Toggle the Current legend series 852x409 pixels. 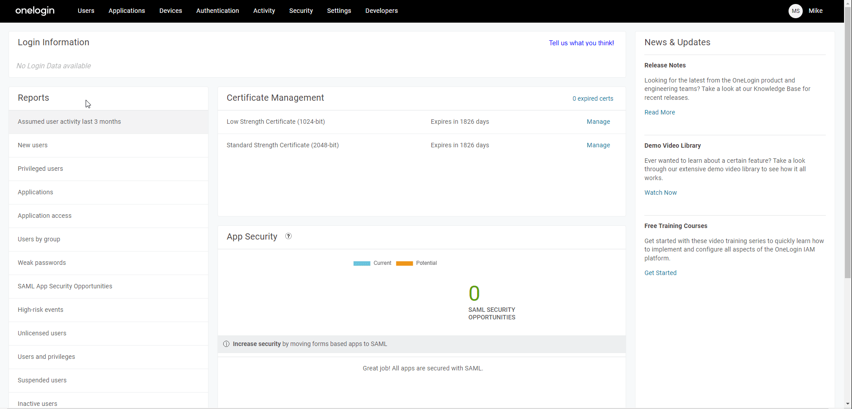372,263
